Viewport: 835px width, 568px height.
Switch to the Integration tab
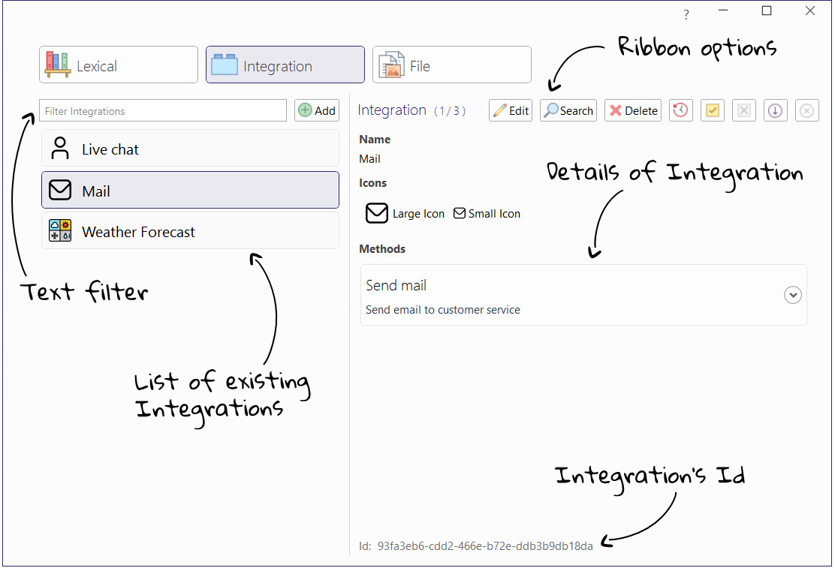[x=285, y=65]
